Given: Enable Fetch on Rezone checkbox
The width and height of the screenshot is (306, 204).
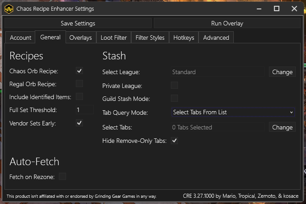Looking at the screenshot, I should [62, 177].
